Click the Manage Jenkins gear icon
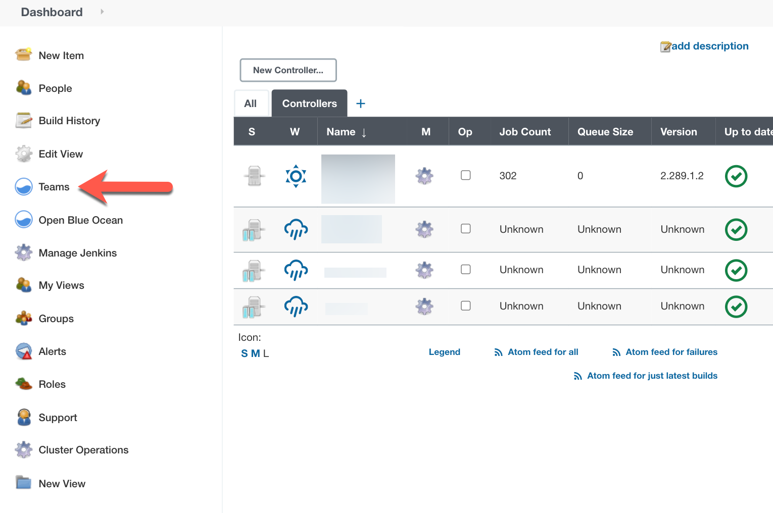 click(x=24, y=252)
